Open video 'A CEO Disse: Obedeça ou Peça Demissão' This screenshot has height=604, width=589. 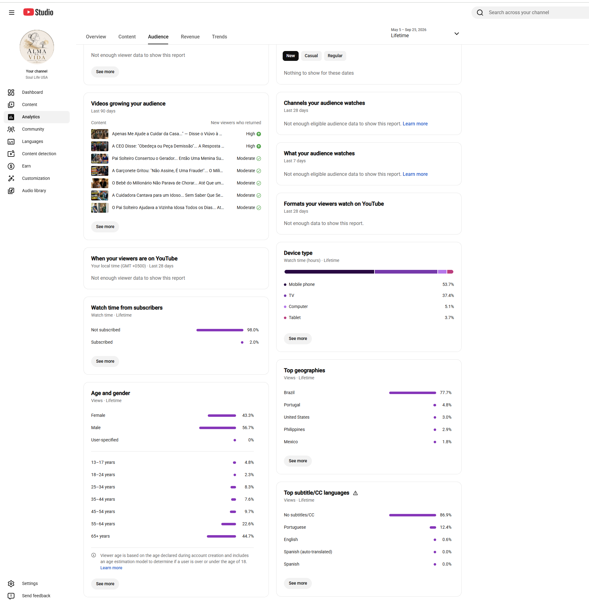[x=168, y=146]
